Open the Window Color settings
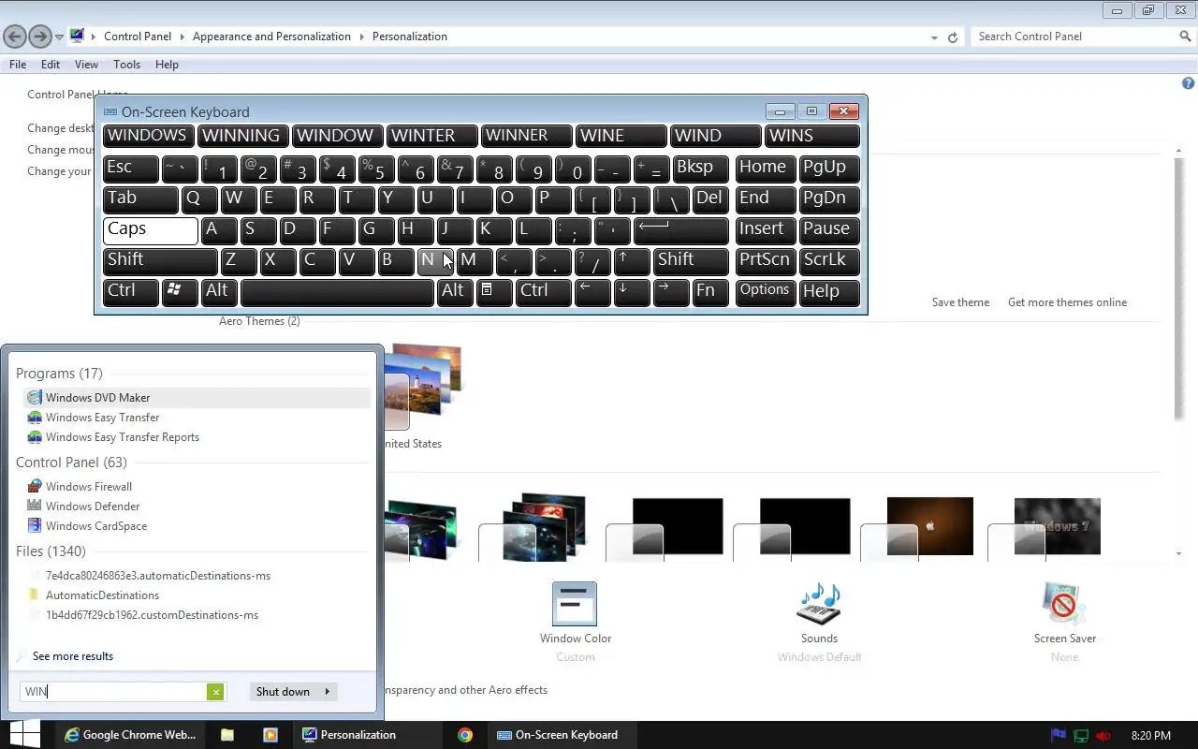 [575, 613]
